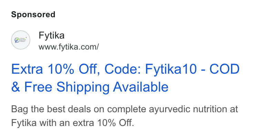Click the word 'deals' in description
This screenshot has height=137, width=262.
click(79, 109)
